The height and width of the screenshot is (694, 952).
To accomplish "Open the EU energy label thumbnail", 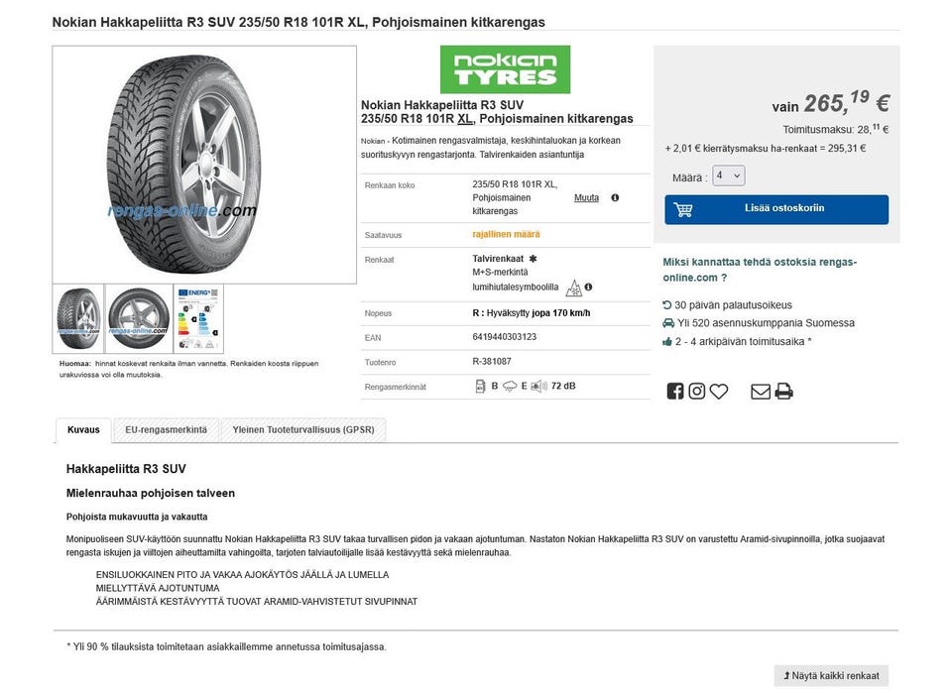I will (x=198, y=319).
